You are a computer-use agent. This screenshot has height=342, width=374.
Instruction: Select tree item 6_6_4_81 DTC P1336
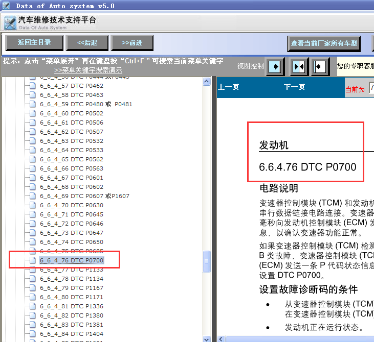[x=72, y=306]
